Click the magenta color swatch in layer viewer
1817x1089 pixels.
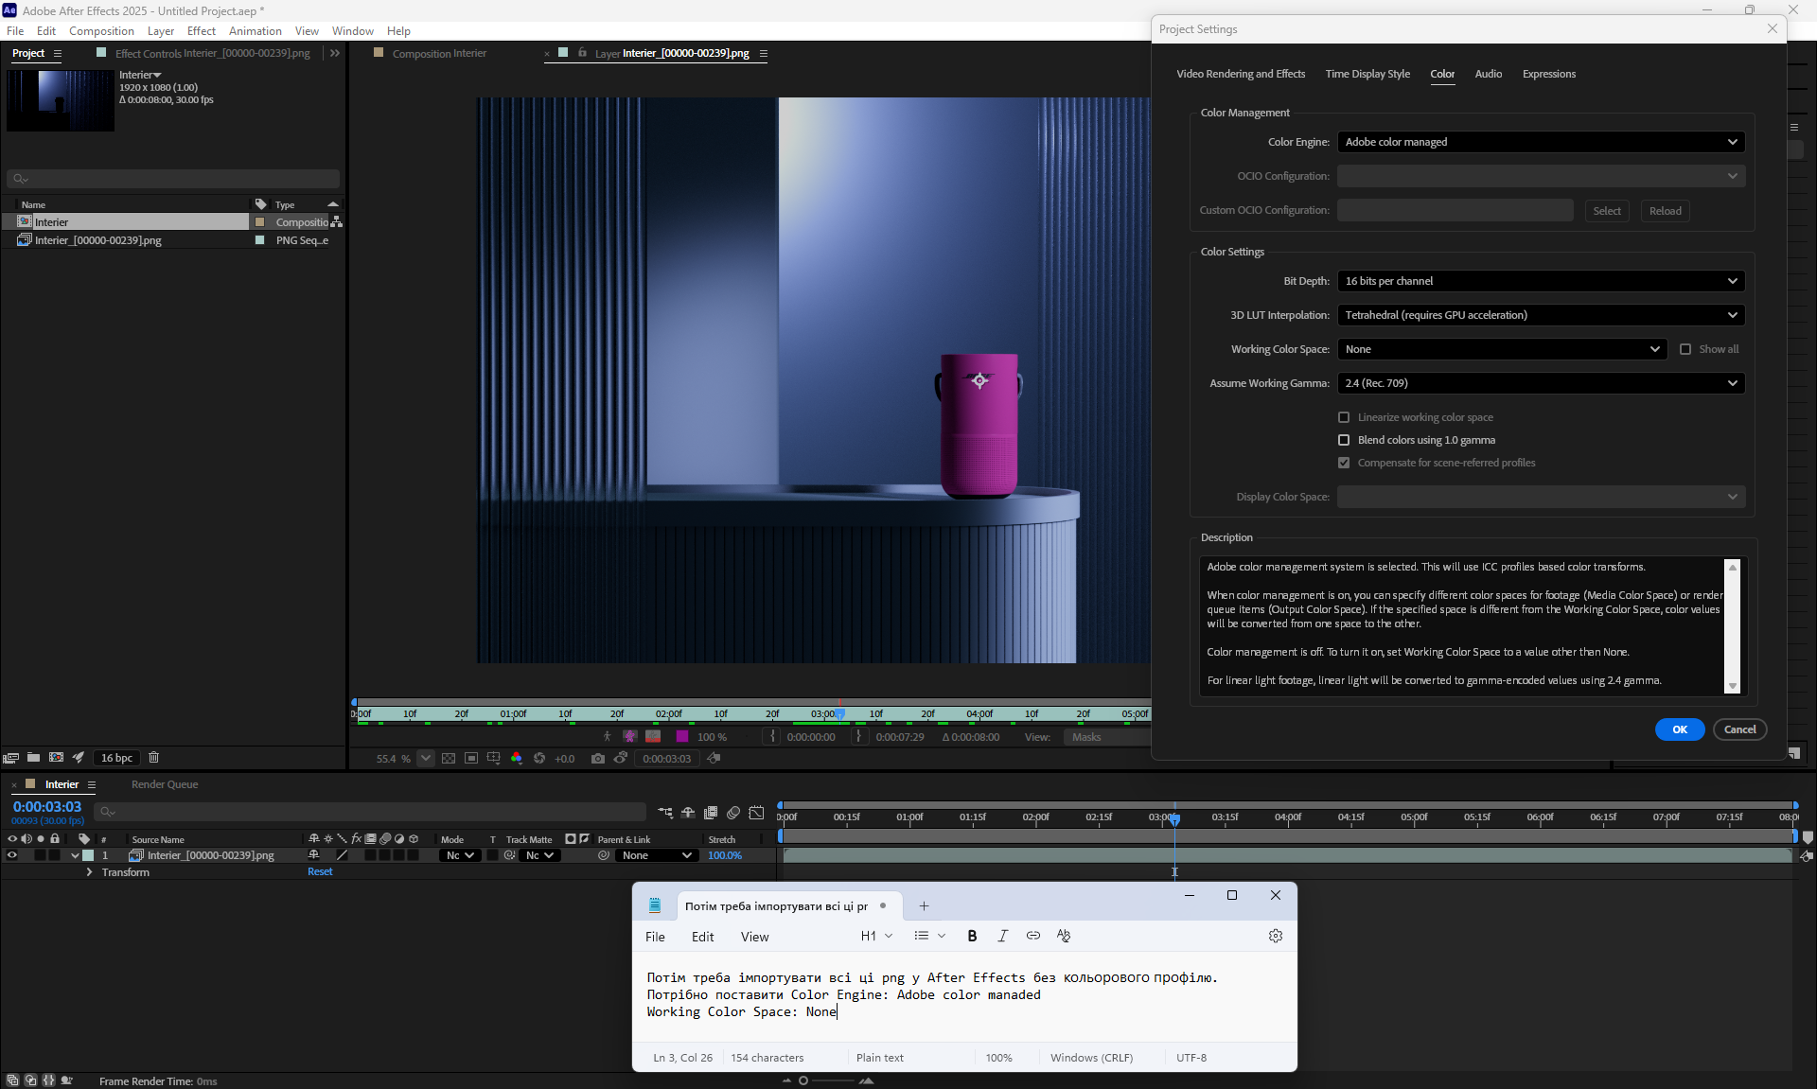(x=682, y=737)
